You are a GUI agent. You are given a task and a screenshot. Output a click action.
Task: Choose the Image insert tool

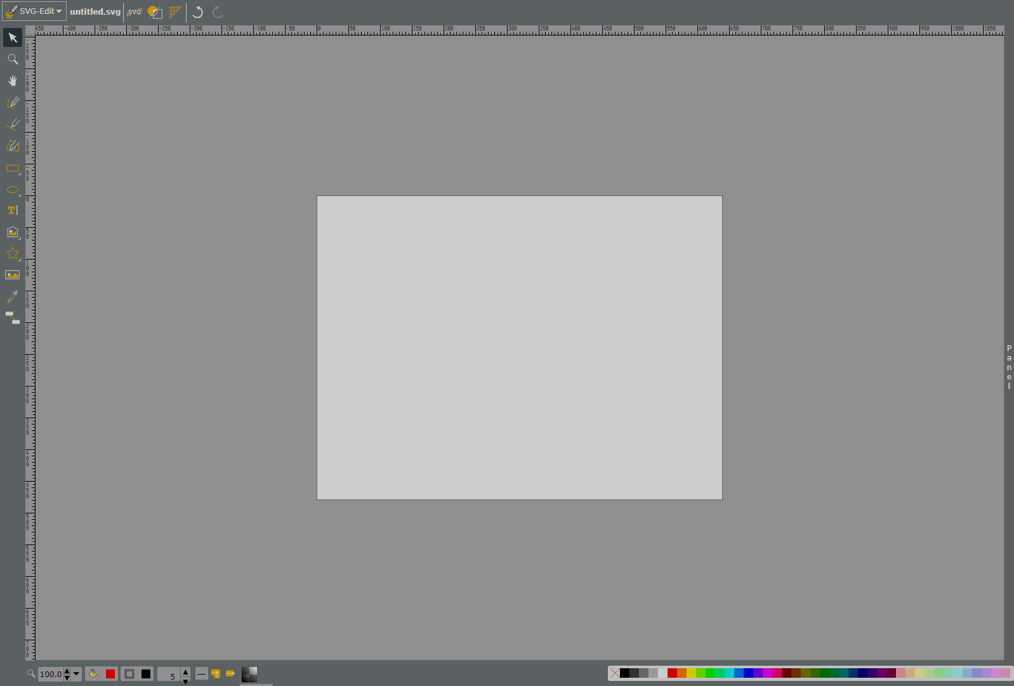(13, 275)
